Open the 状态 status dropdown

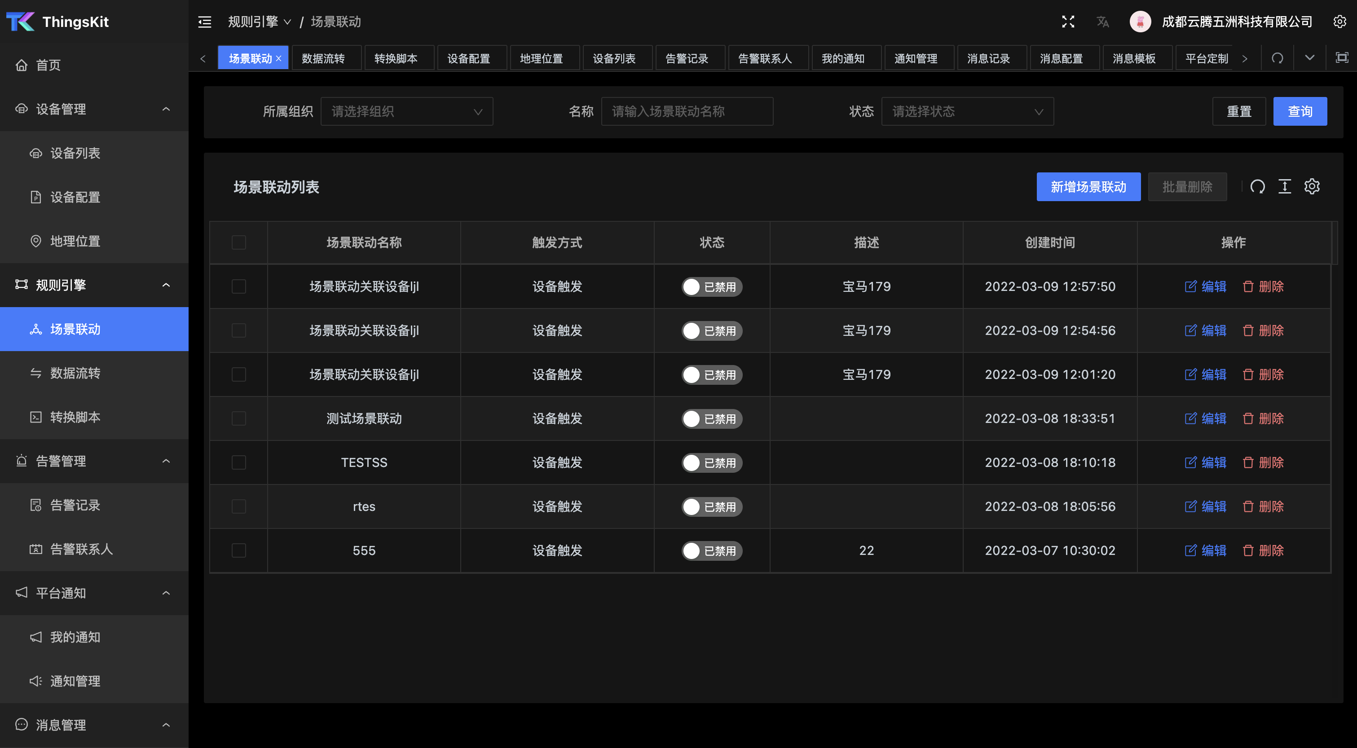[968, 111]
